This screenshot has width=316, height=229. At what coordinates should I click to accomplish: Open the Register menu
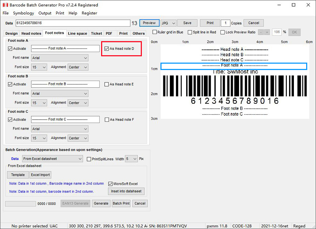pyautogui.click(x=89, y=13)
